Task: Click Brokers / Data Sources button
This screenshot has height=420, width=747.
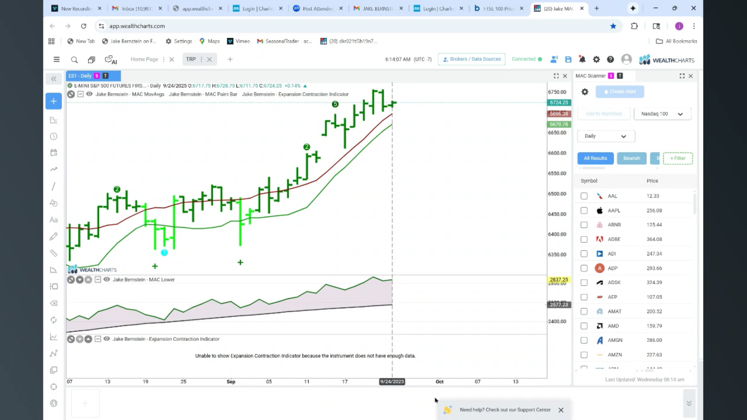Action: [472, 59]
